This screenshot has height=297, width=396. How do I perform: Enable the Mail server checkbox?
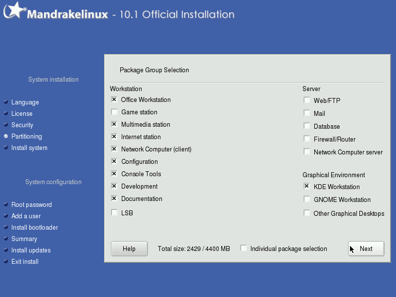tap(306, 113)
